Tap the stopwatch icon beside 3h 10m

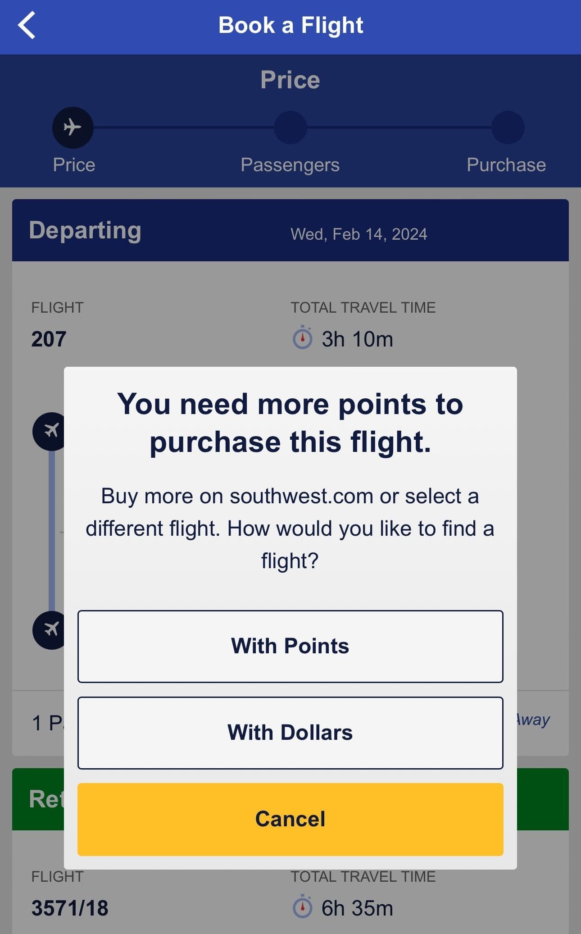[x=304, y=338]
